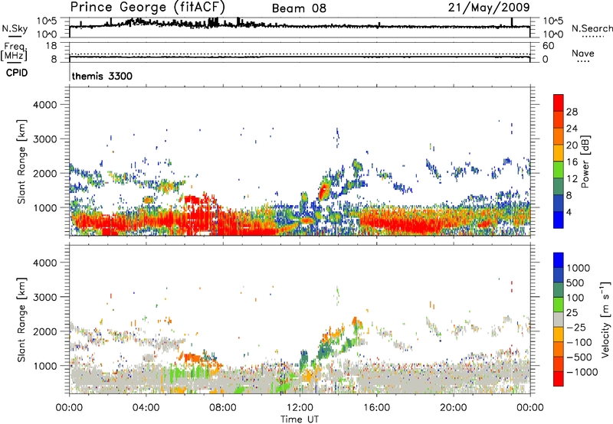Select the 'Freq. [MHz]' axis label
This screenshot has width=613, height=424.
15,51
